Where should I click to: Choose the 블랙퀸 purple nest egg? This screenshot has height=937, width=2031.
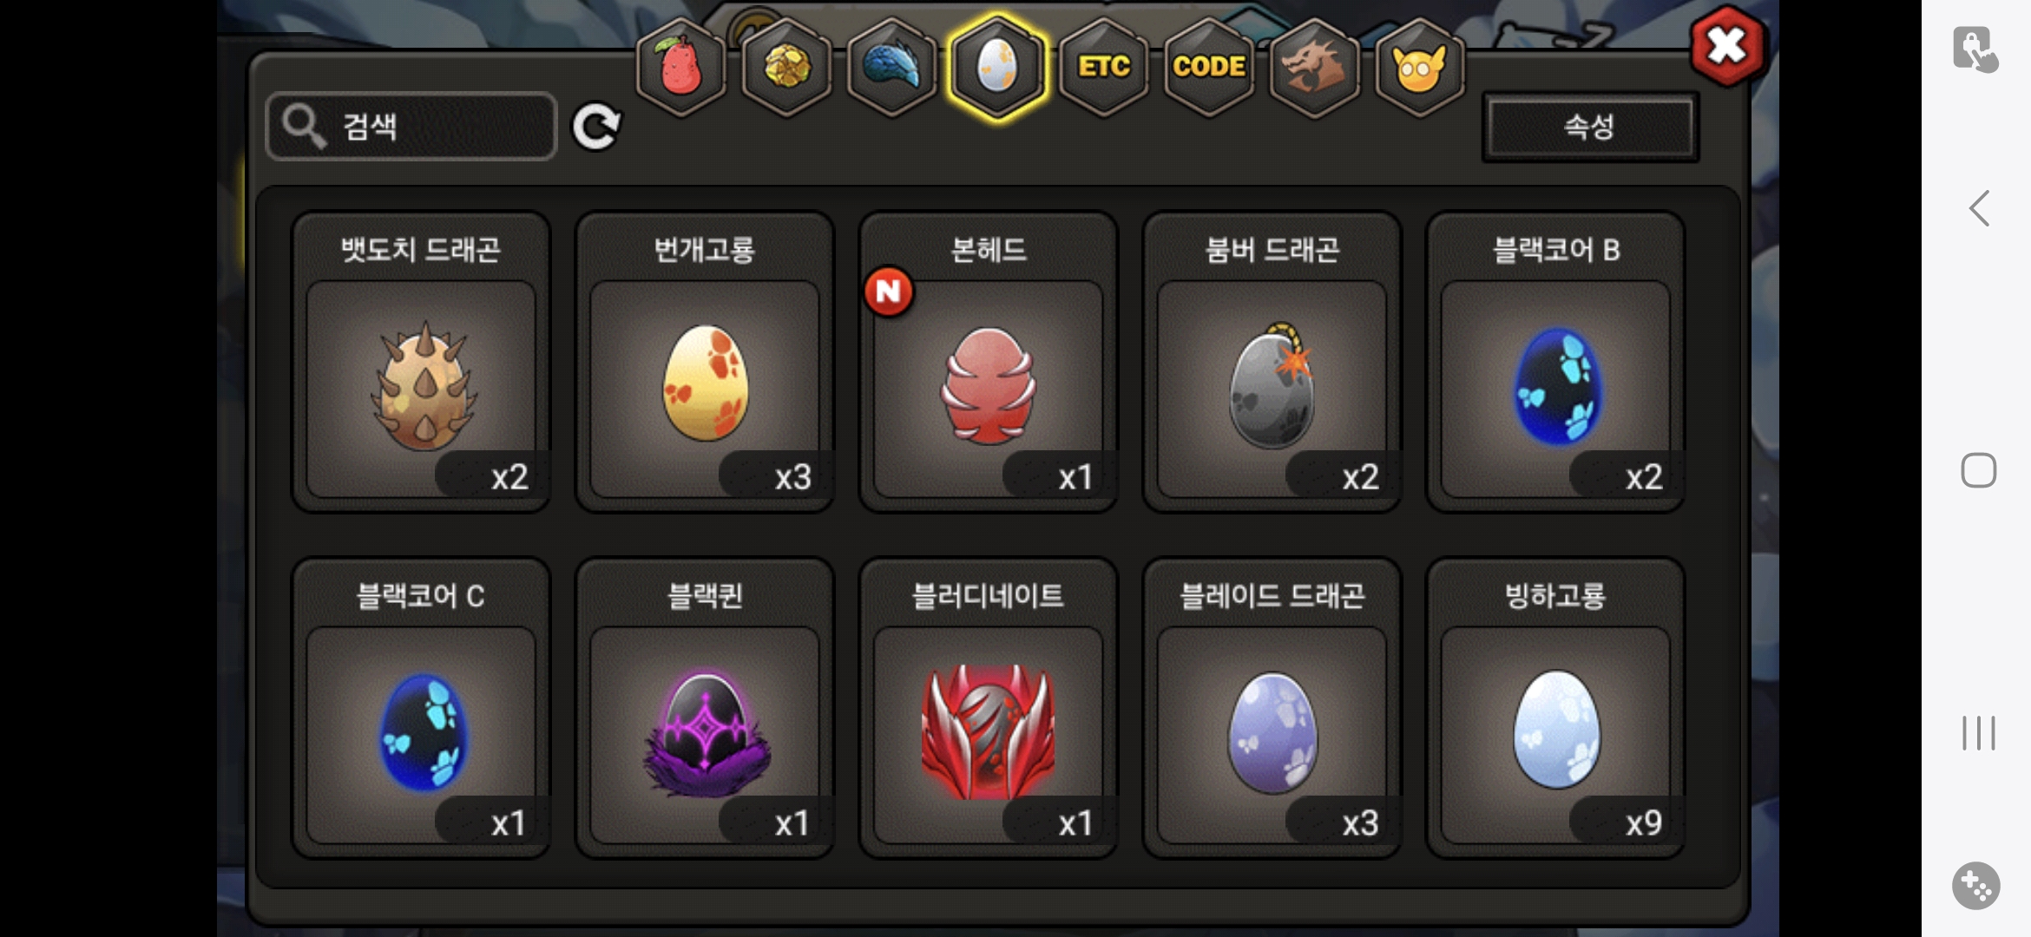click(x=704, y=708)
